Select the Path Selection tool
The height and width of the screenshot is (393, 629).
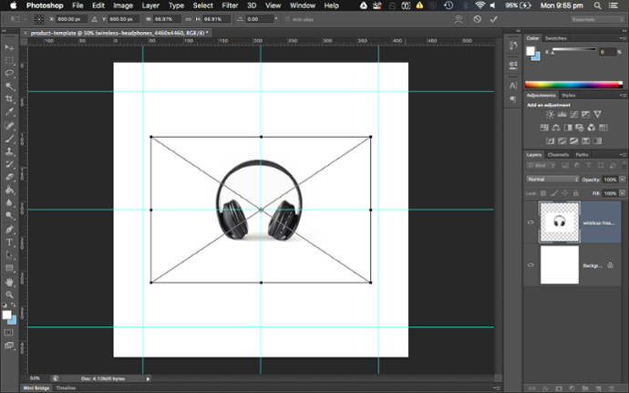(x=9, y=255)
